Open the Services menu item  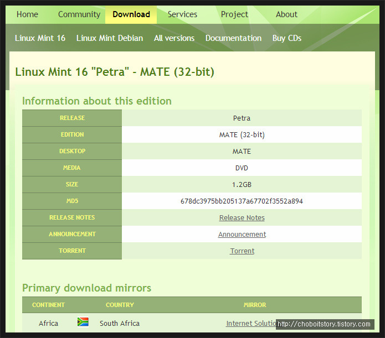click(182, 14)
